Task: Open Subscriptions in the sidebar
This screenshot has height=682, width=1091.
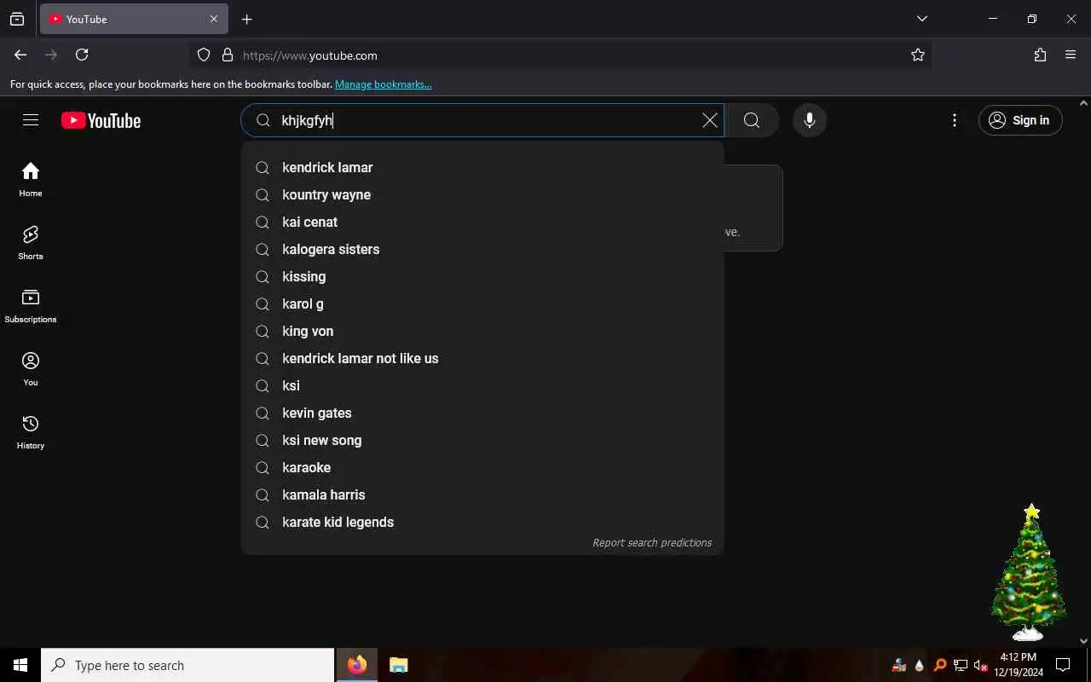Action: (x=31, y=305)
